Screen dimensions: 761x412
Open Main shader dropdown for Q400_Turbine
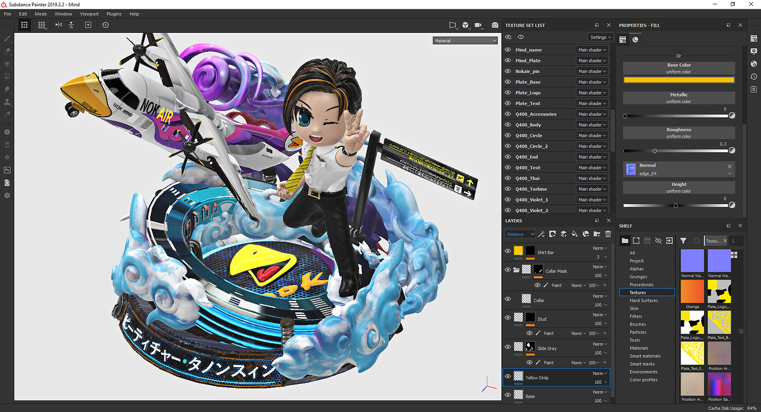(592, 189)
